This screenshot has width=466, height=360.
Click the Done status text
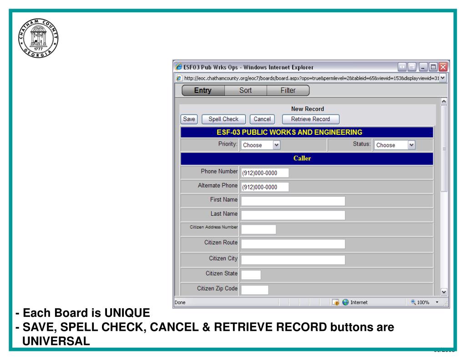180,302
